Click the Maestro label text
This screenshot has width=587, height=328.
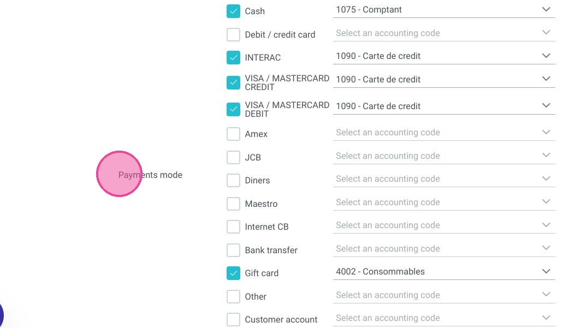point(261,204)
